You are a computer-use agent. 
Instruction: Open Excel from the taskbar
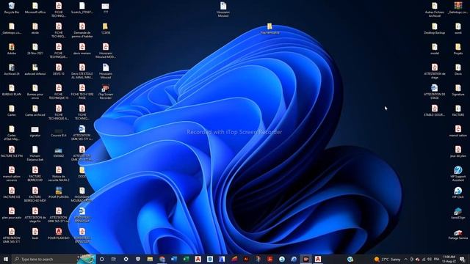coord(186,259)
